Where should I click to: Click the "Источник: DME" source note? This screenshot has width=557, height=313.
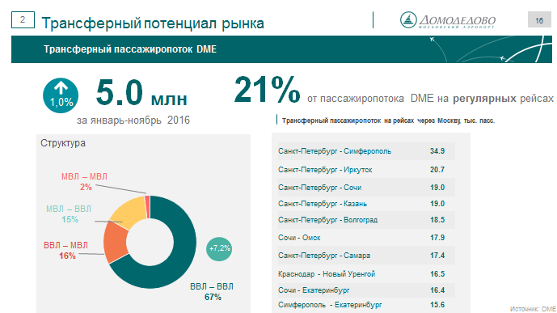533,309
